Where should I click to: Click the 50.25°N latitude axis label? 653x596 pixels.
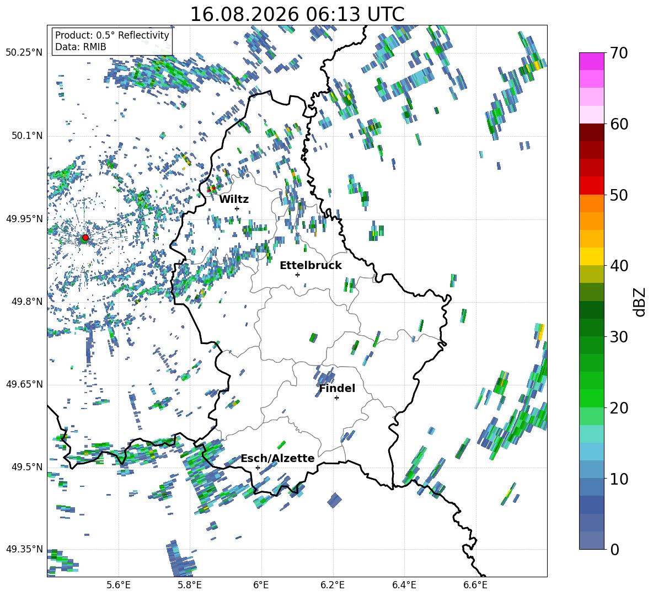coord(24,53)
